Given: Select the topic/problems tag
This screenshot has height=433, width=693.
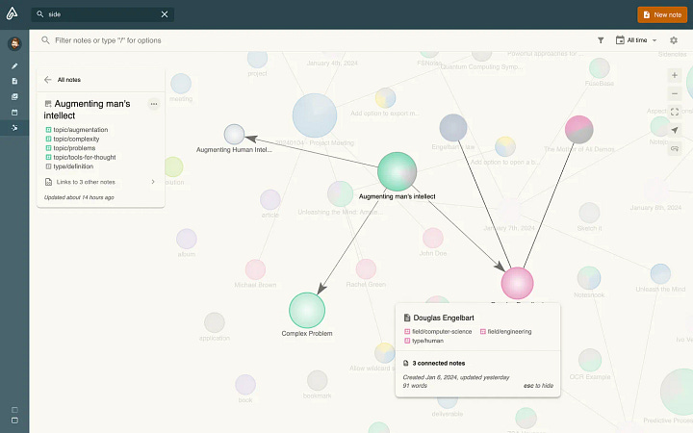Looking at the screenshot, I should (x=70, y=148).
